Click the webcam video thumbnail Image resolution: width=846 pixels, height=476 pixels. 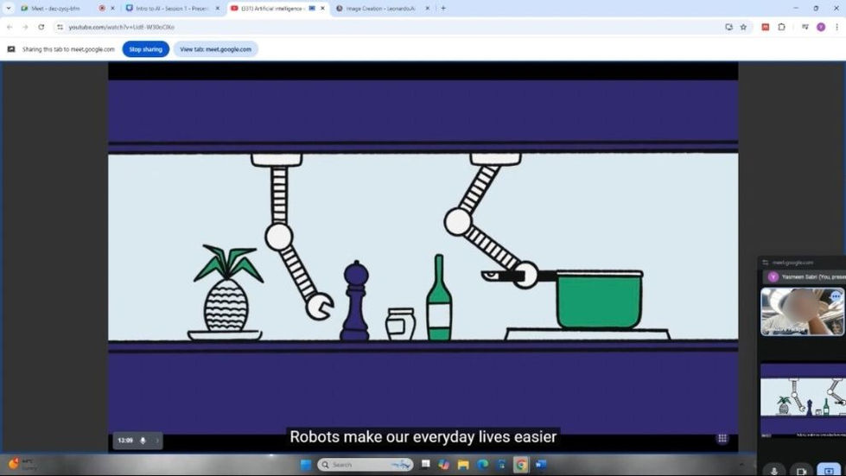click(x=802, y=312)
